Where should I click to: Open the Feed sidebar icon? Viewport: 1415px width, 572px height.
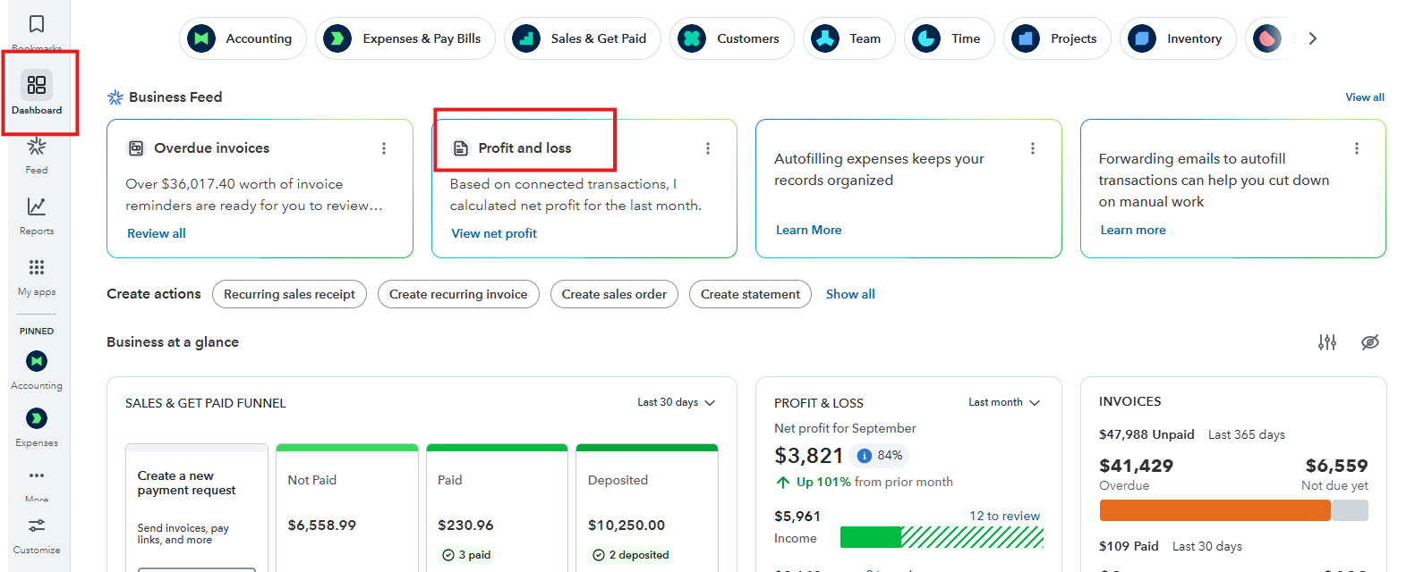click(x=37, y=147)
